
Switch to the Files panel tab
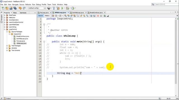coord(15,13)
